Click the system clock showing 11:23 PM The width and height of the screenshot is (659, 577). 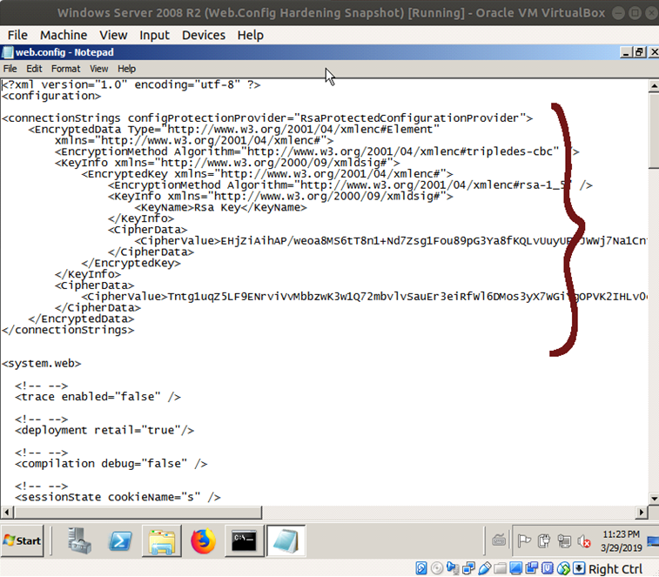pos(620,540)
